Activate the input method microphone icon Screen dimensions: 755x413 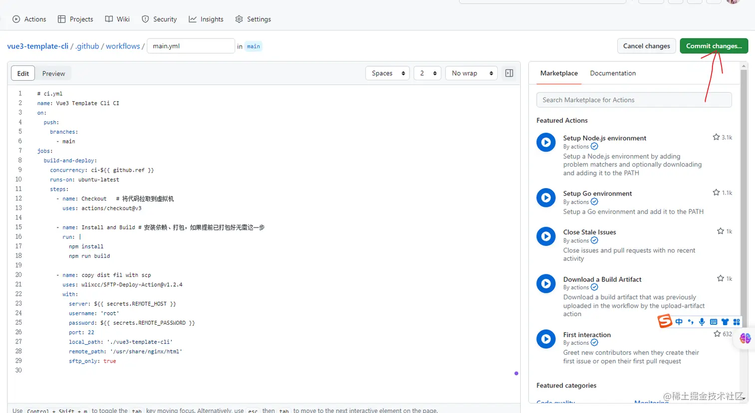(x=702, y=322)
